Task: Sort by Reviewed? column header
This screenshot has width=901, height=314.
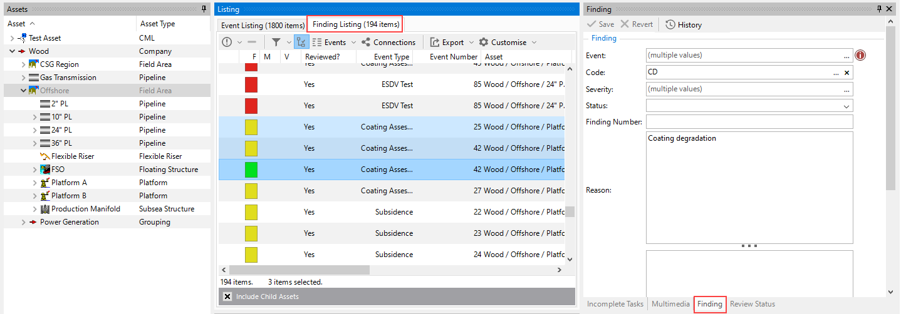Action: coord(322,56)
